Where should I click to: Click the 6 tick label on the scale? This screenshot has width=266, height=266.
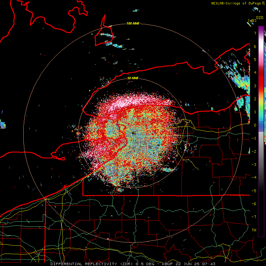click(255, 46)
